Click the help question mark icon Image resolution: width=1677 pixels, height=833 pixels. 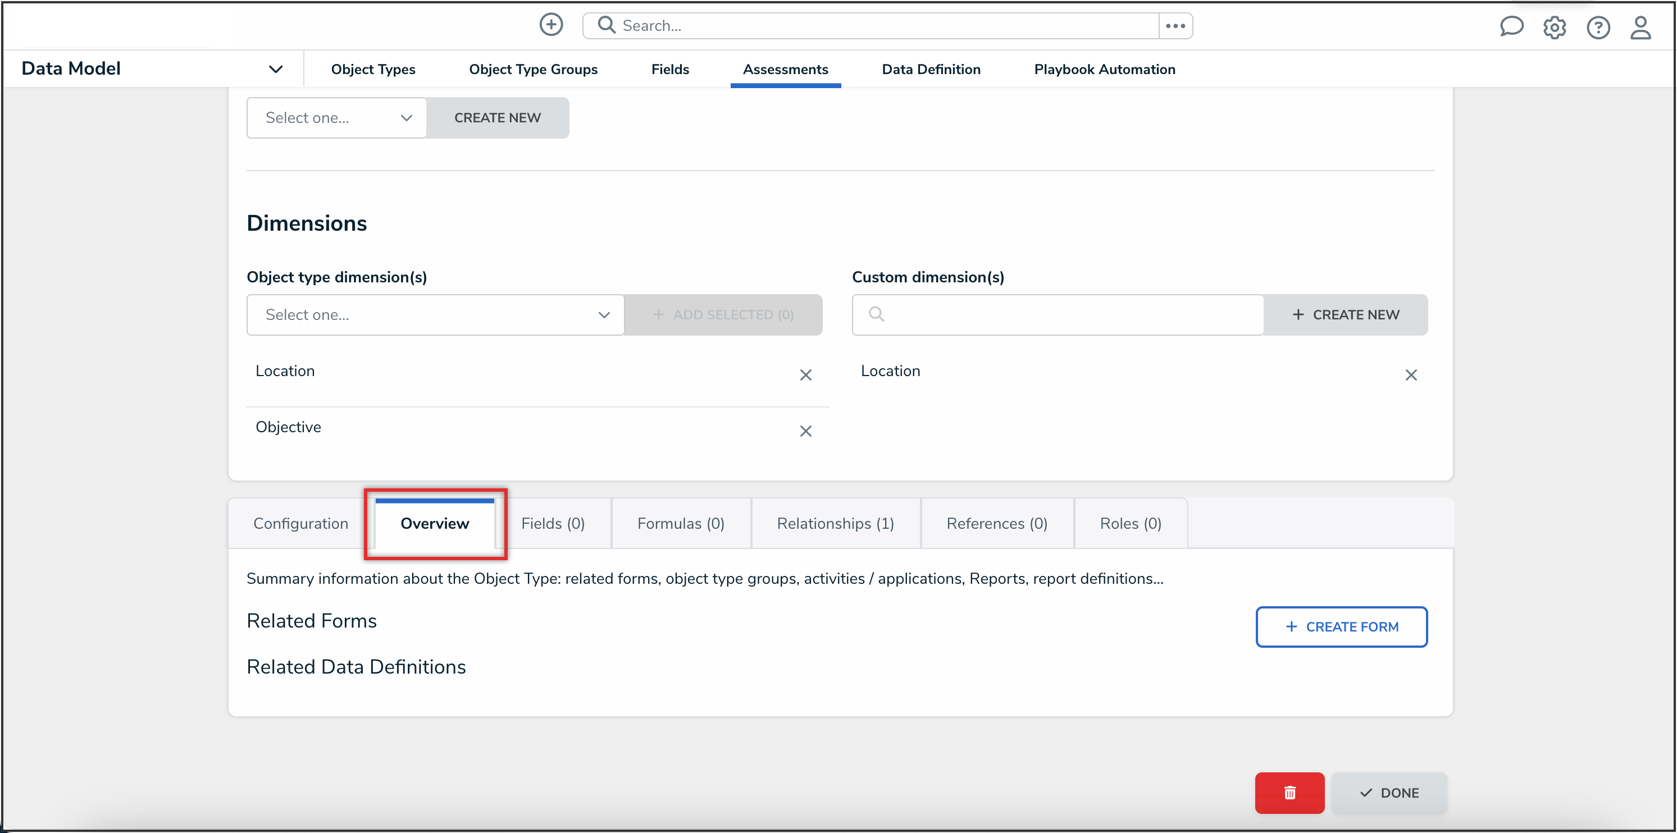coord(1598,28)
